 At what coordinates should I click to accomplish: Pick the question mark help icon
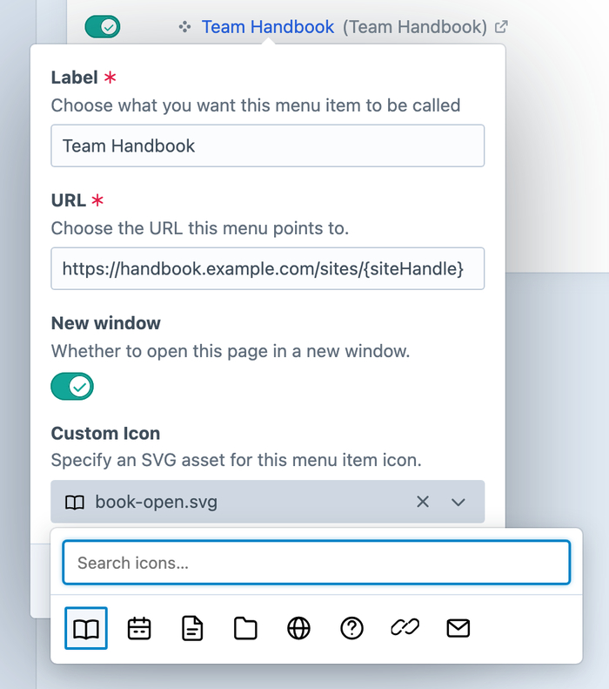coord(351,628)
